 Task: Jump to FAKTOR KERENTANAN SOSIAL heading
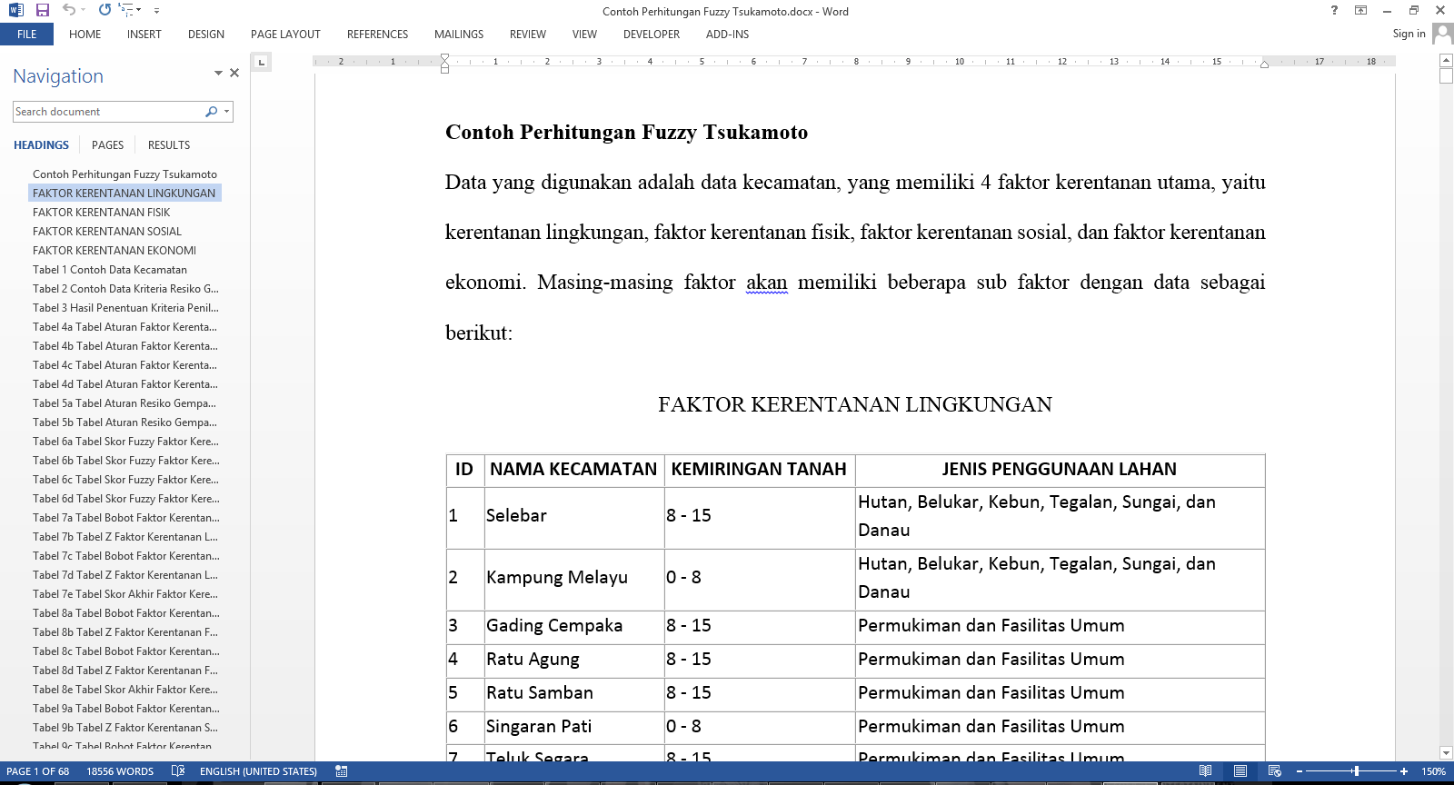click(107, 232)
